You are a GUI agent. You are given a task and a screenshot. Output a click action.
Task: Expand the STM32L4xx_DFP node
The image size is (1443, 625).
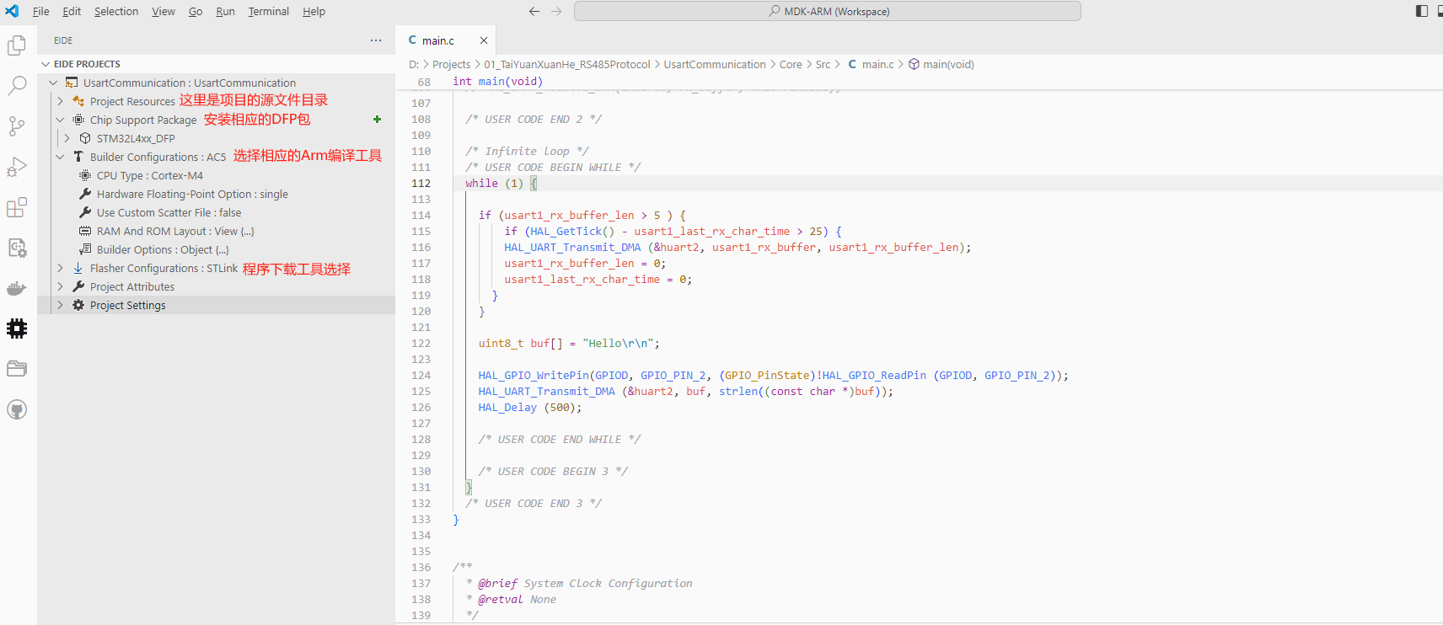tap(67, 138)
